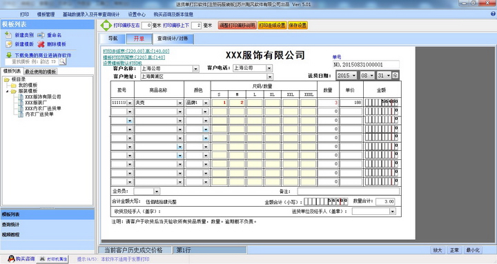This screenshot has width=497, height=264.
Task: Switch to the 导航 tab
Action: 113,39
